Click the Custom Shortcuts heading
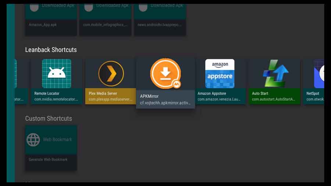 click(x=49, y=118)
